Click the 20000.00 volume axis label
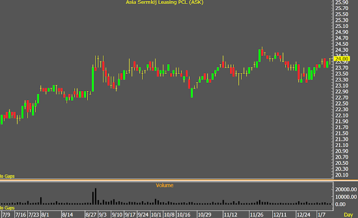Image resolution: width=358 pixels, height=218 pixels. pos(346,189)
